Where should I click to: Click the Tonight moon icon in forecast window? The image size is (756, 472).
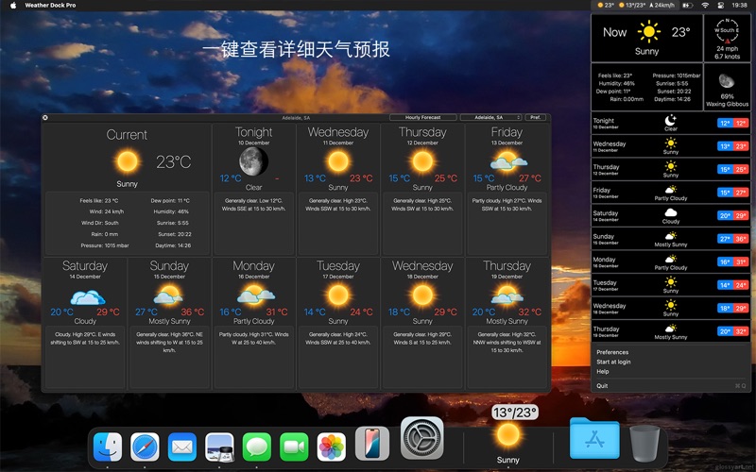253,160
